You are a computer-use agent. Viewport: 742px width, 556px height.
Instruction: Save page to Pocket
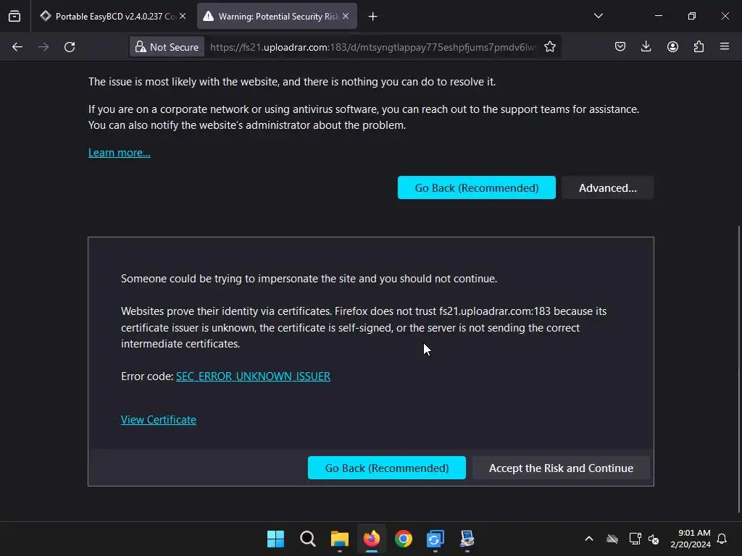[620, 46]
